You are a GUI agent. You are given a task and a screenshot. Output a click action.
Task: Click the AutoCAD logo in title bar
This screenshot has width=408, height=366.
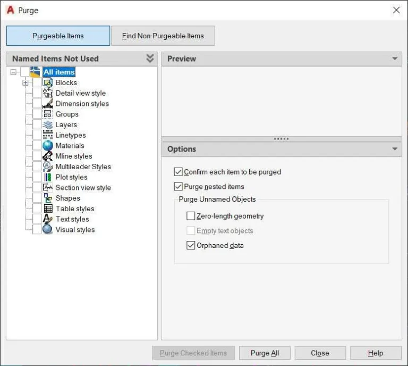pyautogui.click(x=11, y=10)
